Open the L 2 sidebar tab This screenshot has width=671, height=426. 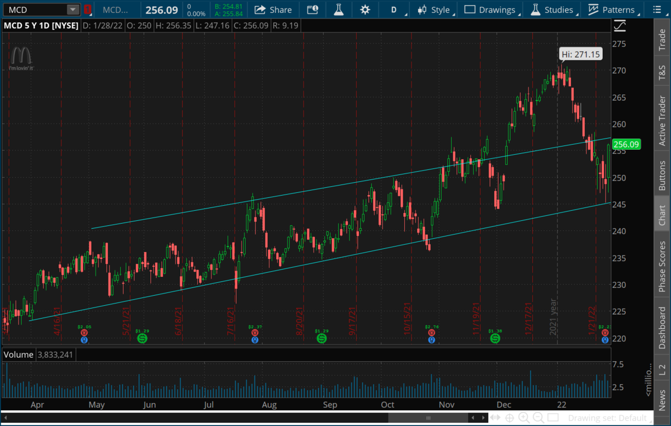pyautogui.click(x=662, y=369)
